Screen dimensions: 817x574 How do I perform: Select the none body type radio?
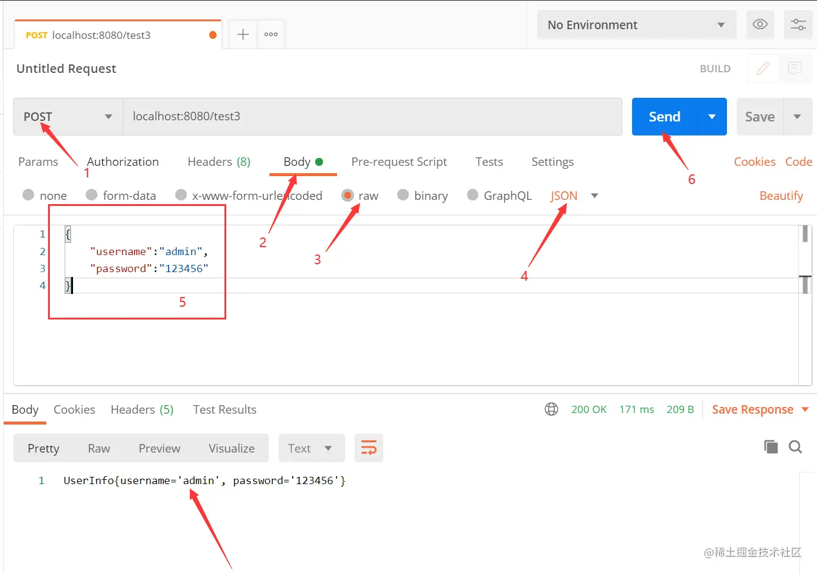(x=28, y=195)
